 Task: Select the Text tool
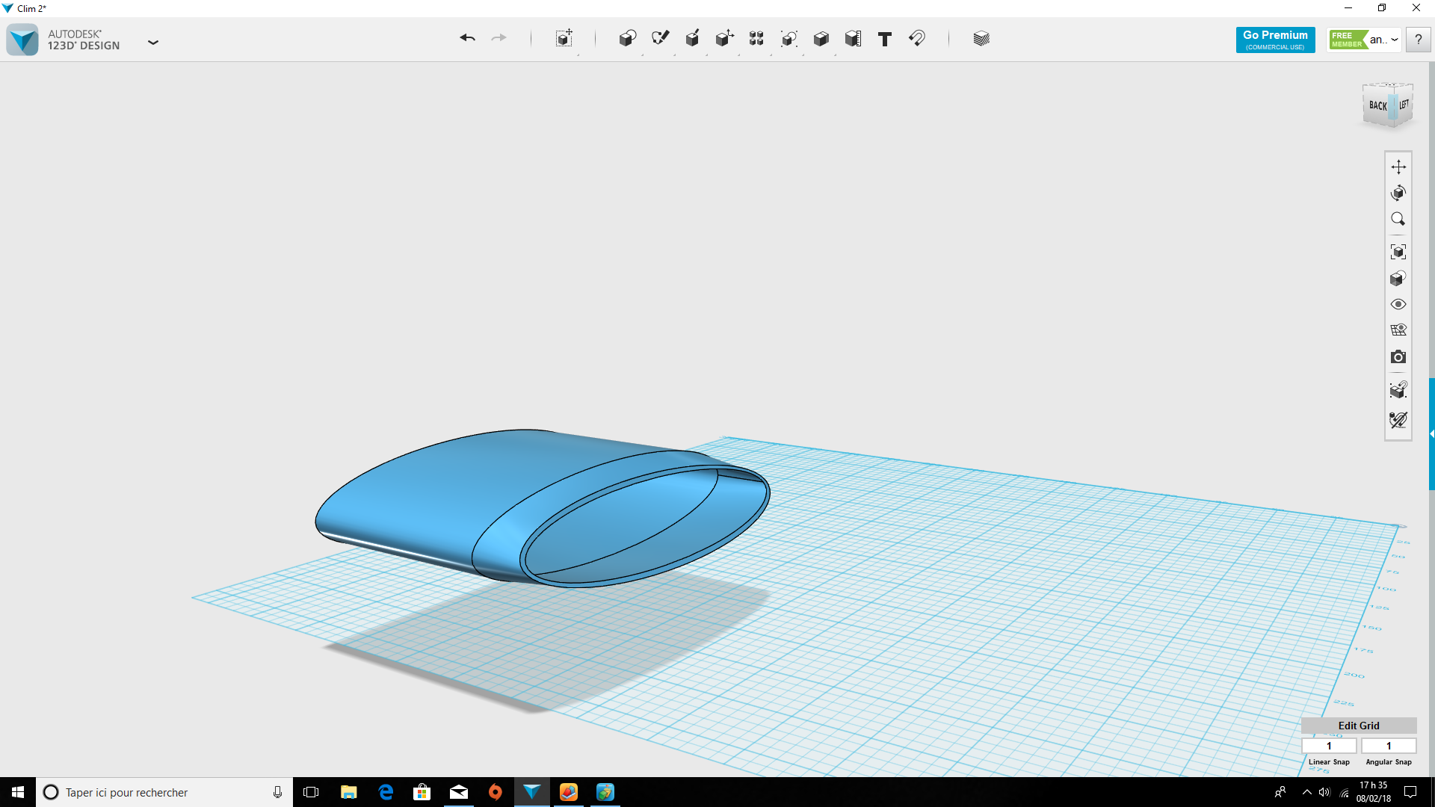coord(885,39)
